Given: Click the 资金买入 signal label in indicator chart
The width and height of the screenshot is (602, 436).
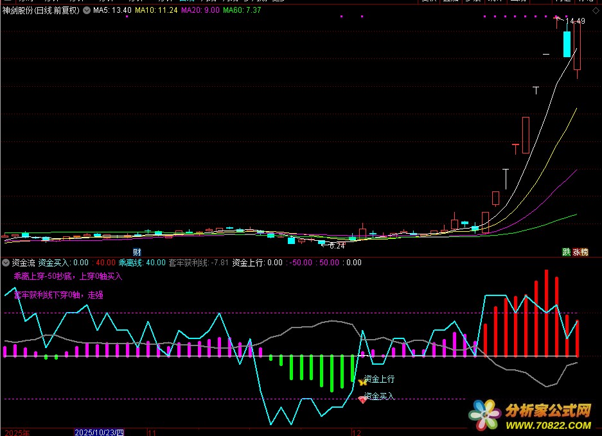Looking at the screenshot, I should pyautogui.click(x=379, y=396).
